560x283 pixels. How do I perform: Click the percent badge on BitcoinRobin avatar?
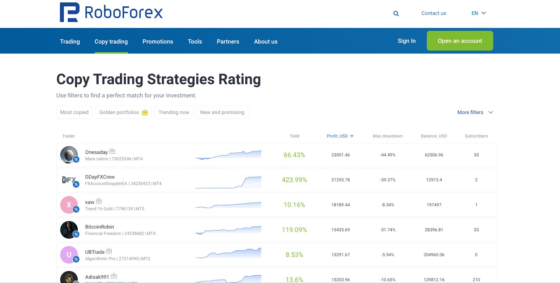tap(76, 234)
